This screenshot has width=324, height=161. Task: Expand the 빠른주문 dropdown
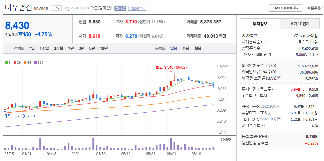(x=315, y=8)
